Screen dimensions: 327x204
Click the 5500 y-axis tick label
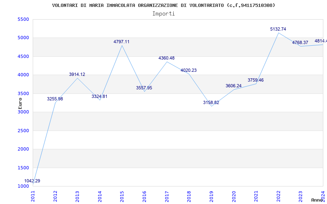point(23,19)
